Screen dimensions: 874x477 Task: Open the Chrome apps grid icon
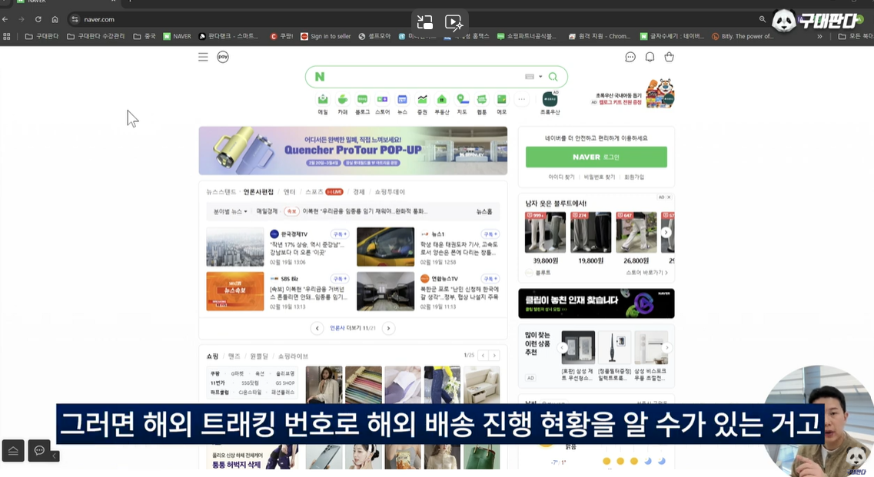click(x=7, y=36)
